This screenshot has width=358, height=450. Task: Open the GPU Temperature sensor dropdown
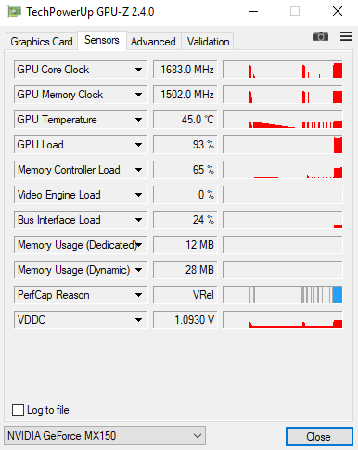pos(81,120)
